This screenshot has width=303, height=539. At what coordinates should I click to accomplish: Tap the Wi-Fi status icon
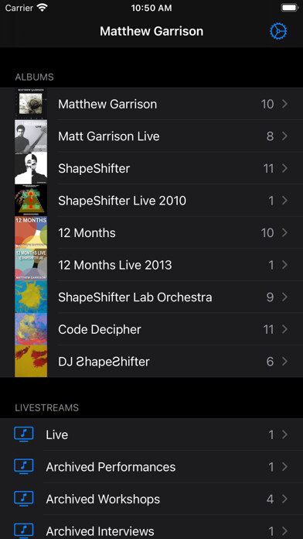(x=43, y=8)
